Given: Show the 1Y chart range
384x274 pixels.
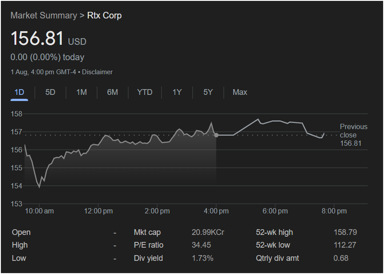Looking at the screenshot, I should coord(177,92).
